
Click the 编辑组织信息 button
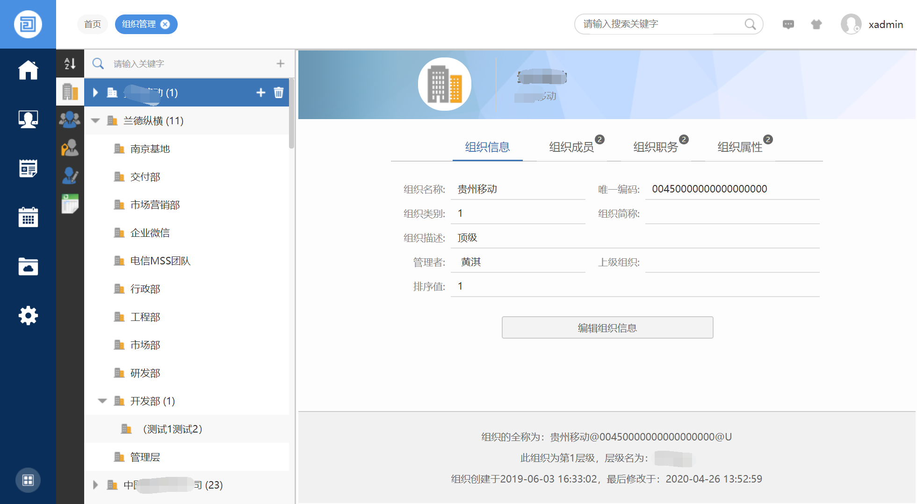[607, 327]
